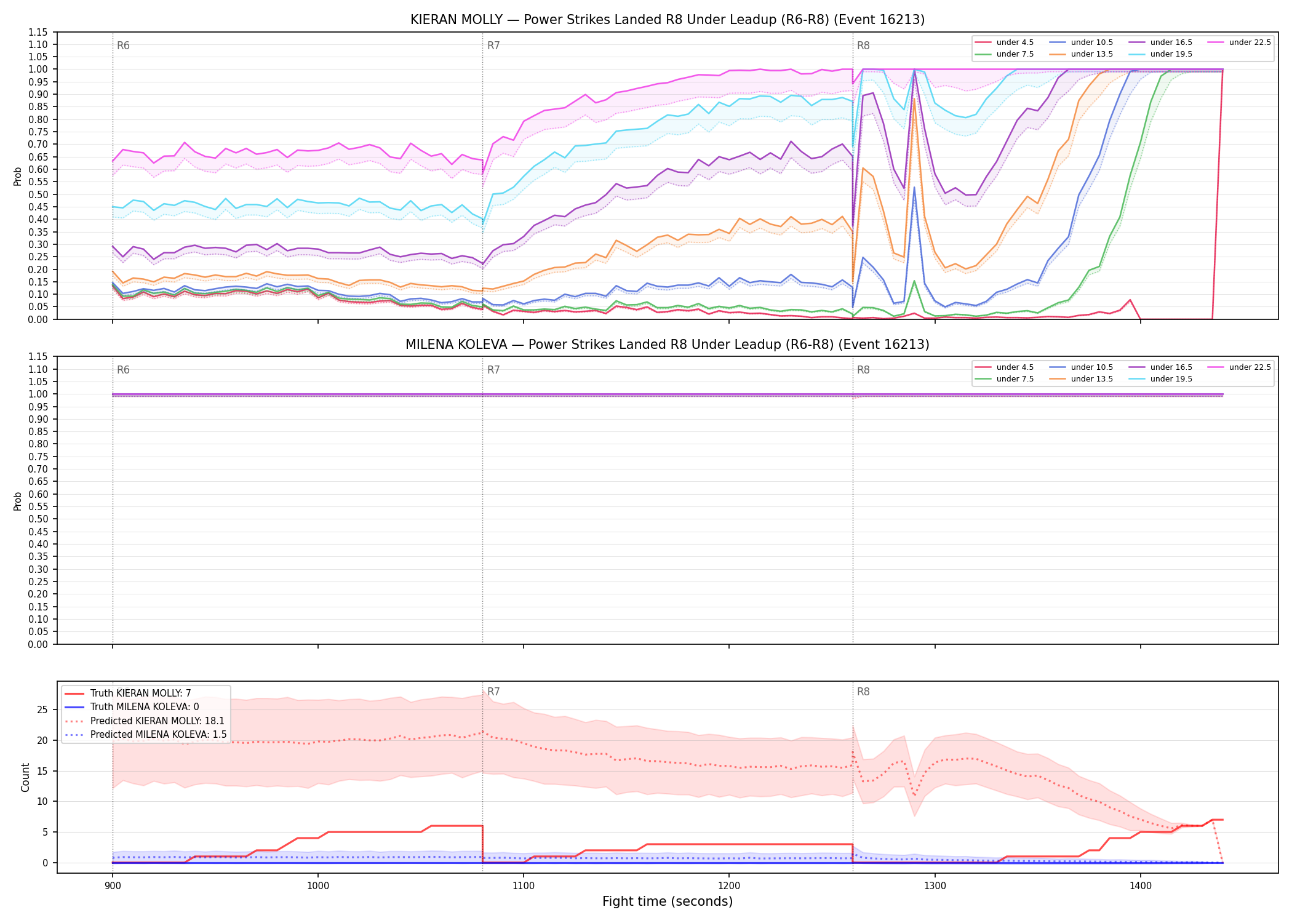Click the 0.50 tick on Milena Koleva chart
This screenshot has width=1292, height=923.
[39, 519]
